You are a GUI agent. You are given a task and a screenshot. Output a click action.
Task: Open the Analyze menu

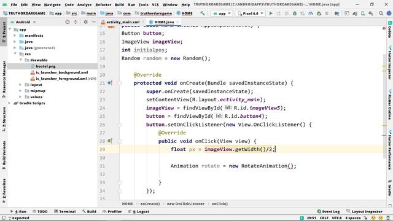click(84, 4)
